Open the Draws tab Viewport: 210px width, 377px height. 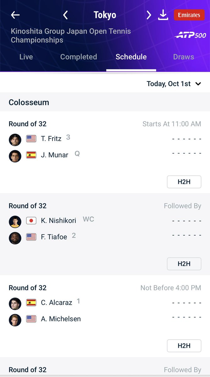pyautogui.click(x=184, y=57)
